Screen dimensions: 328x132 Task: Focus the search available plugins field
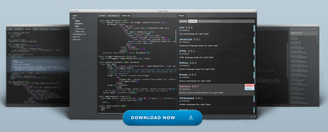(226, 21)
